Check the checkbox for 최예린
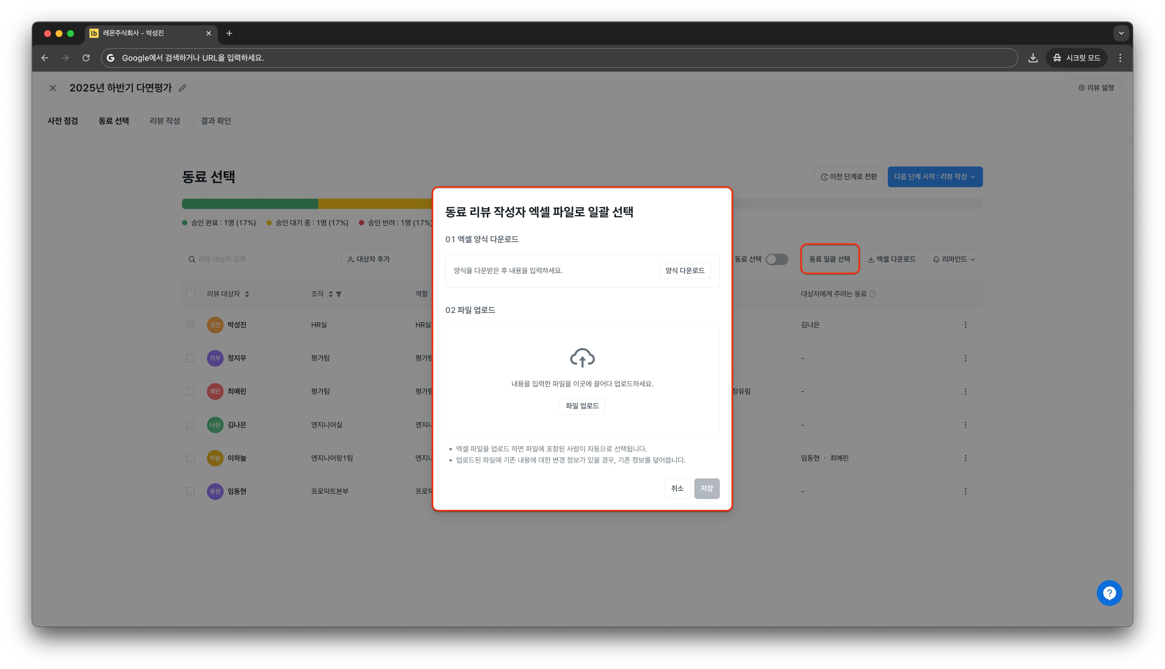Image resolution: width=1165 pixels, height=669 pixels. coord(190,392)
